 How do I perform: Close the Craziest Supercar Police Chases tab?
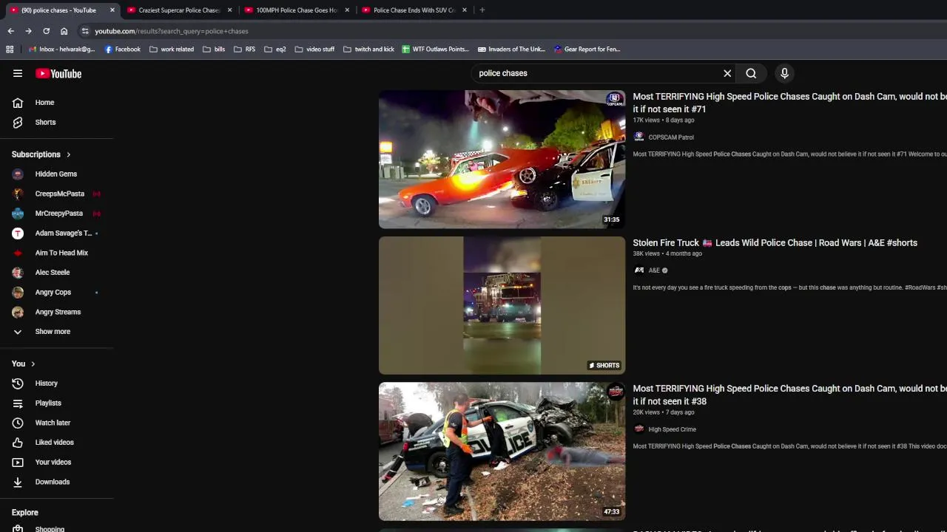click(229, 10)
